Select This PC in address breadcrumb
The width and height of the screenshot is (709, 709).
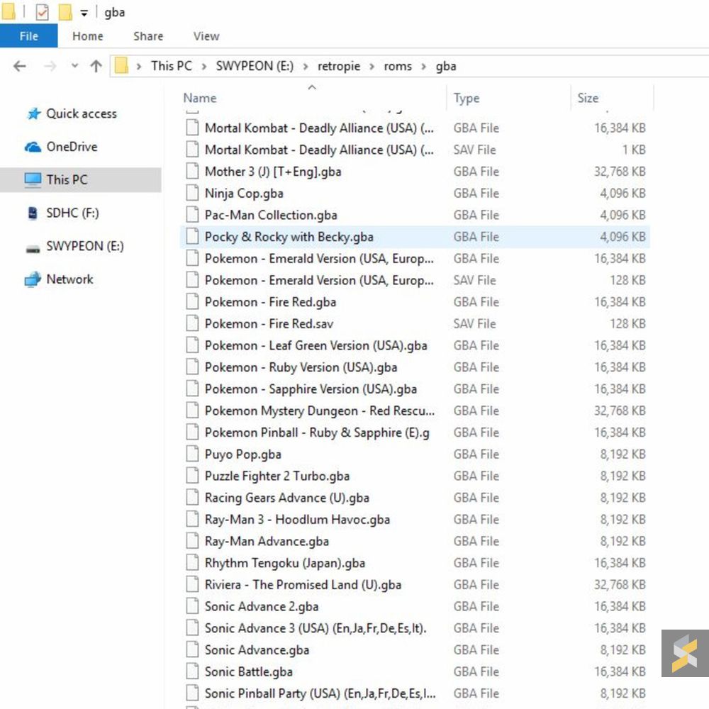pos(172,66)
